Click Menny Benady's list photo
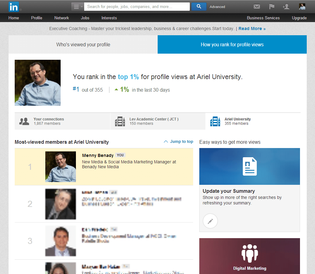 [x=61, y=167]
